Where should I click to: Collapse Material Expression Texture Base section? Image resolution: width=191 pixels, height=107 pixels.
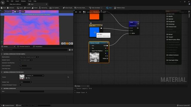tap(2, 72)
